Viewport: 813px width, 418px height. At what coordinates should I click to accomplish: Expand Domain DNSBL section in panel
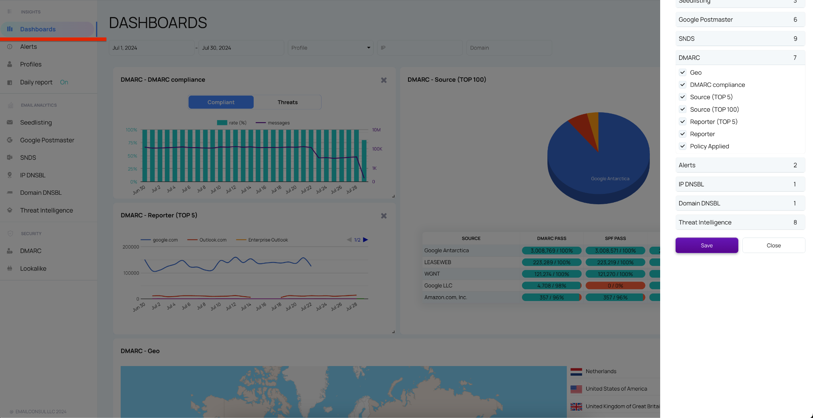click(740, 203)
